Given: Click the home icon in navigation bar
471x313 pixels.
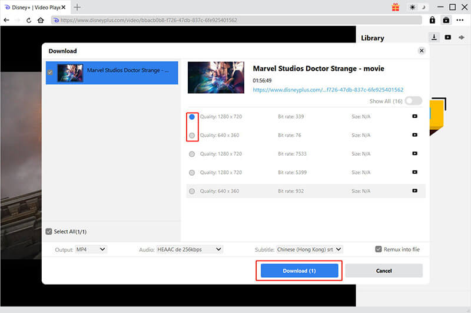Looking at the screenshot, I should pos(41,20).
